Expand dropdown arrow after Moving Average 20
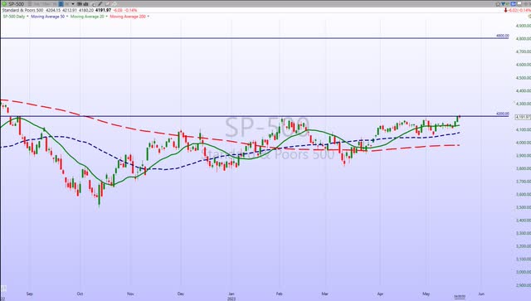 pos(107,17)
